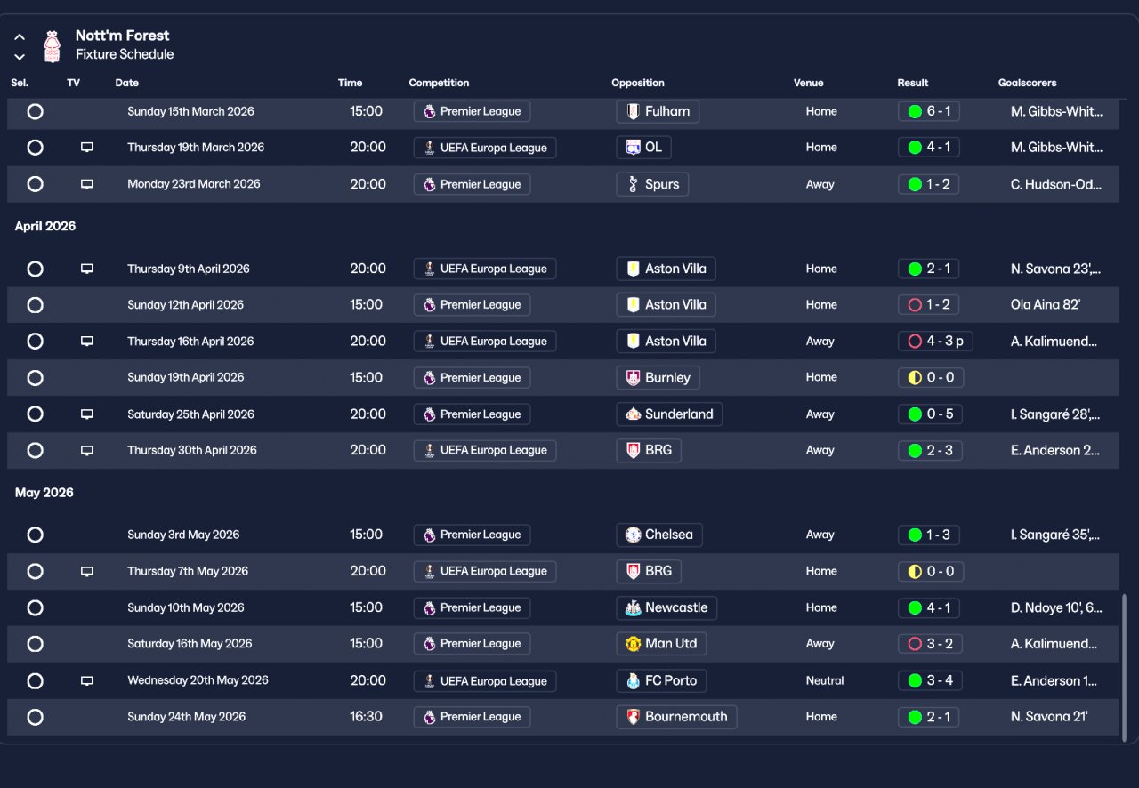
Task: Sort by the Competition column header
Action: [439, 83]
